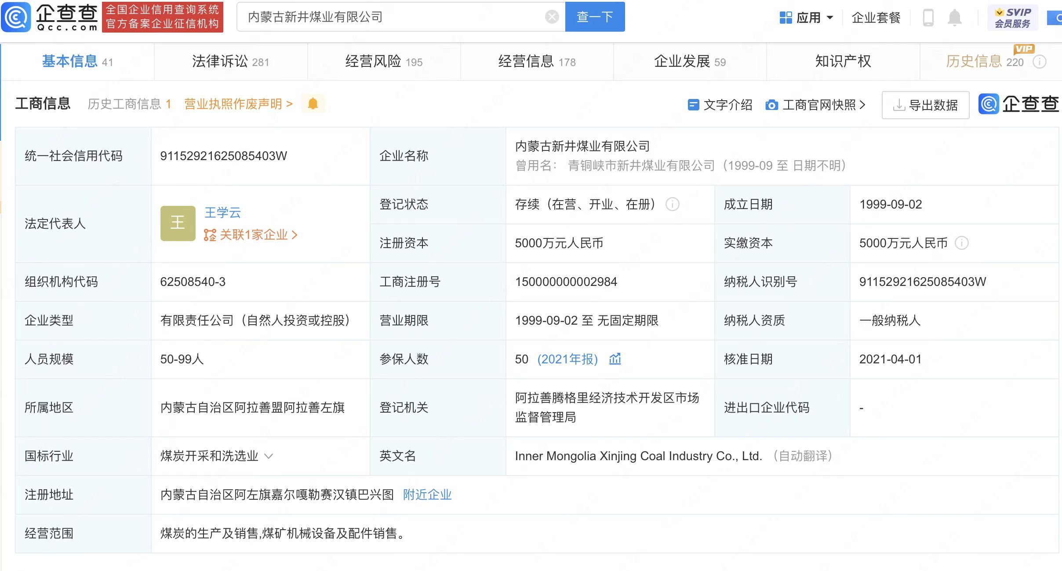Click the 登记机关 value 阿拉善腾格里经济技术开发区
Image resolution: width=1062 pixels, height=571 pixels.
[607, 408]
